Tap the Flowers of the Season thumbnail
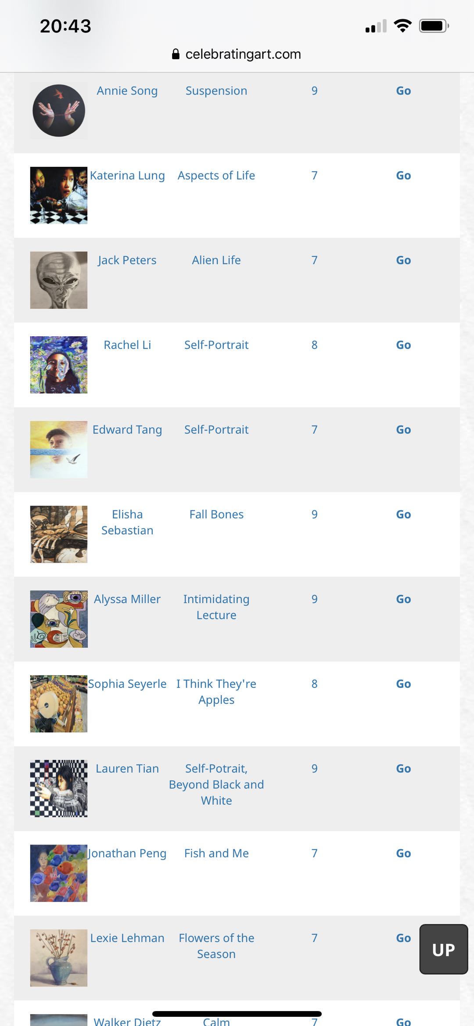 (59, 958)
